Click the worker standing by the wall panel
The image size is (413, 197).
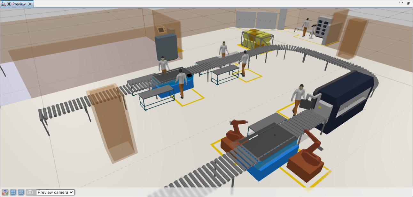click(x=306, y=27)
